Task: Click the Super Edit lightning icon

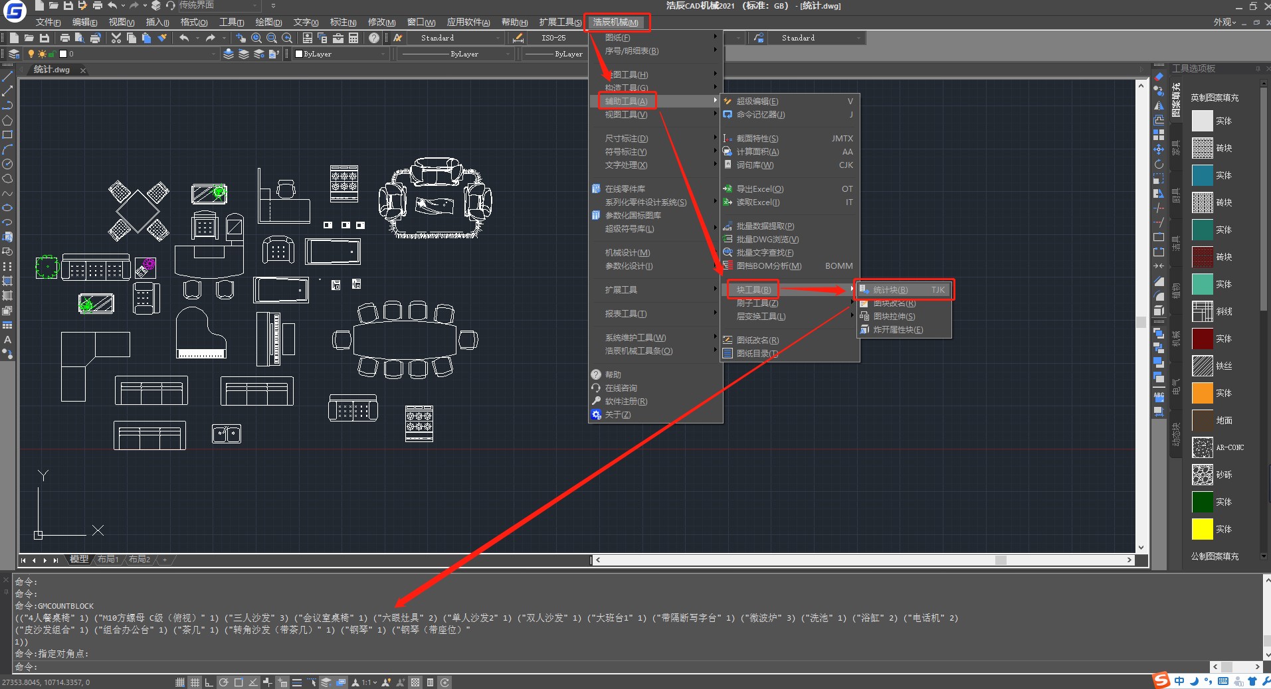Action: (x=728, y=102)
